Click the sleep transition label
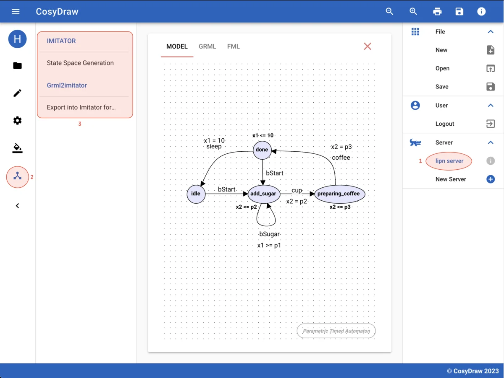Screen dimensions: 504x378 (214, 147)
